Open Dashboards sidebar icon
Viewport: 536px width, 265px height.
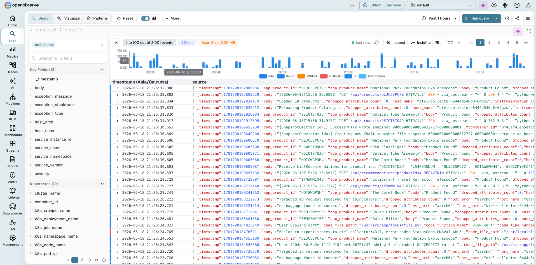tap(13, 131)
